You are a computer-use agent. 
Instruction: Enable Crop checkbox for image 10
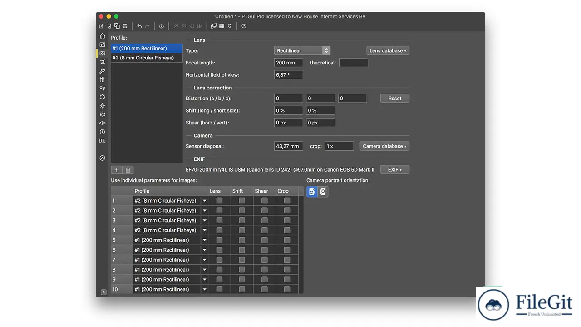click(x=287, y=289)
